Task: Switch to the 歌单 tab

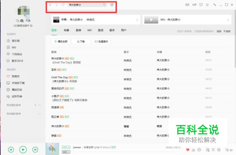Action: click(x=78, y=30)
